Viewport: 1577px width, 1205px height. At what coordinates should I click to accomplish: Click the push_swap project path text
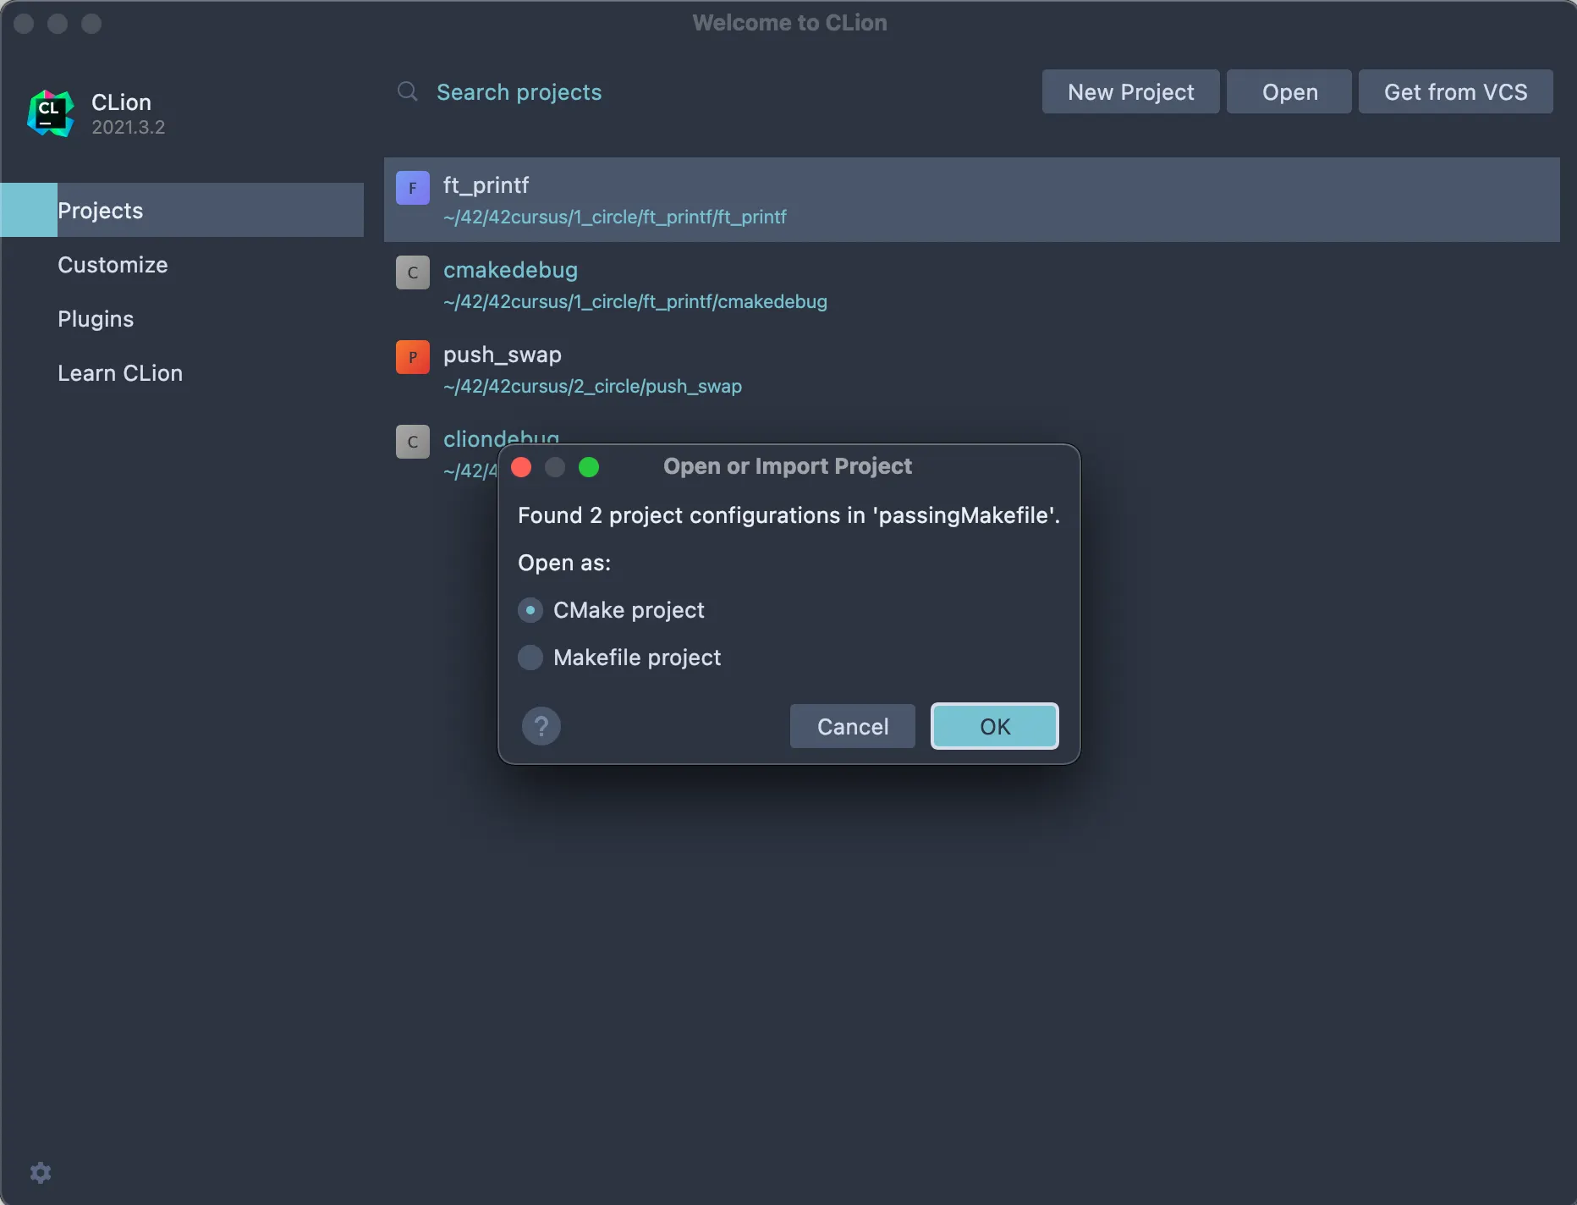coord(592,386)
